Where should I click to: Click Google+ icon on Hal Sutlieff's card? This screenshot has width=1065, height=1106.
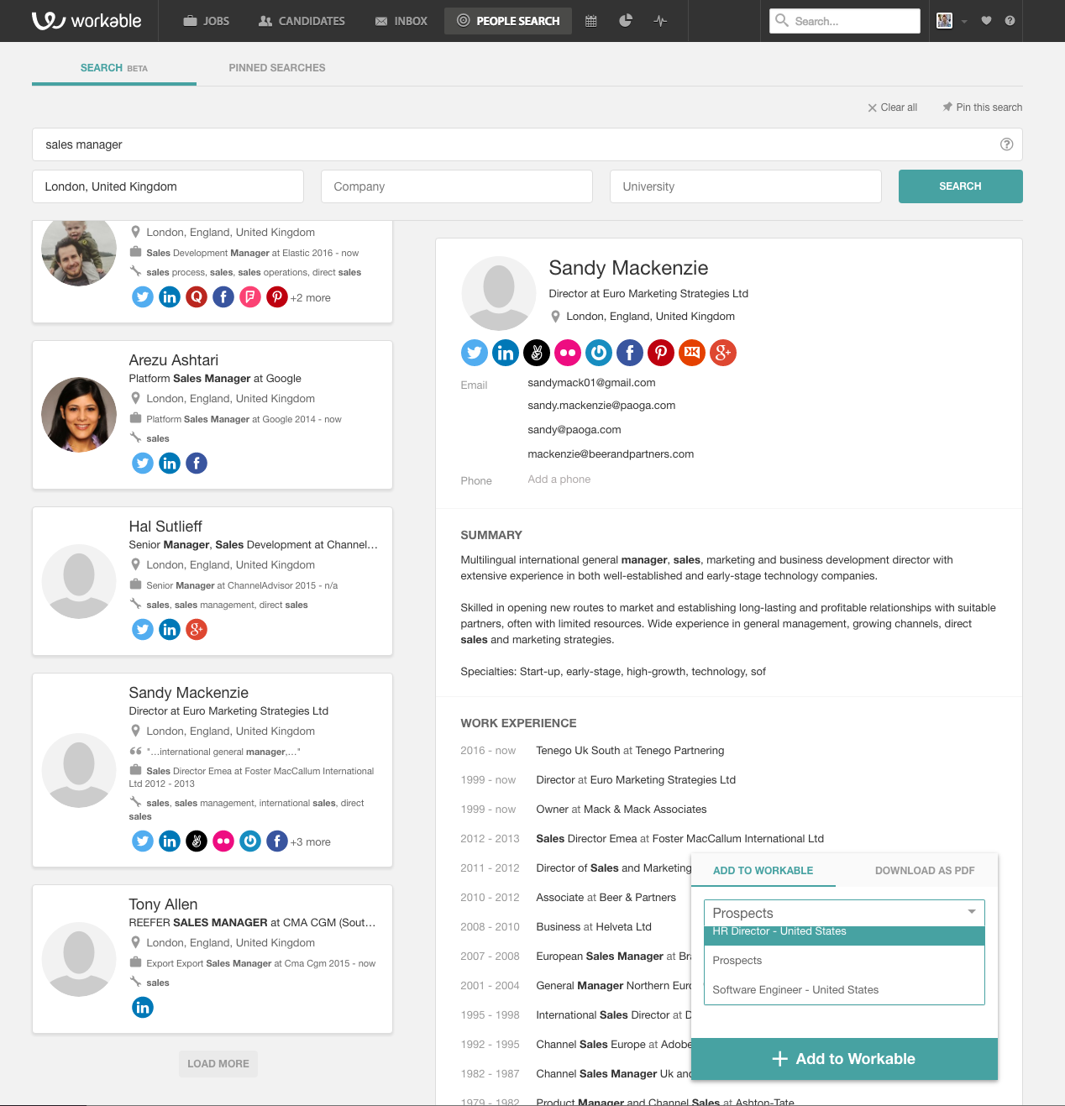pos(197,629)
